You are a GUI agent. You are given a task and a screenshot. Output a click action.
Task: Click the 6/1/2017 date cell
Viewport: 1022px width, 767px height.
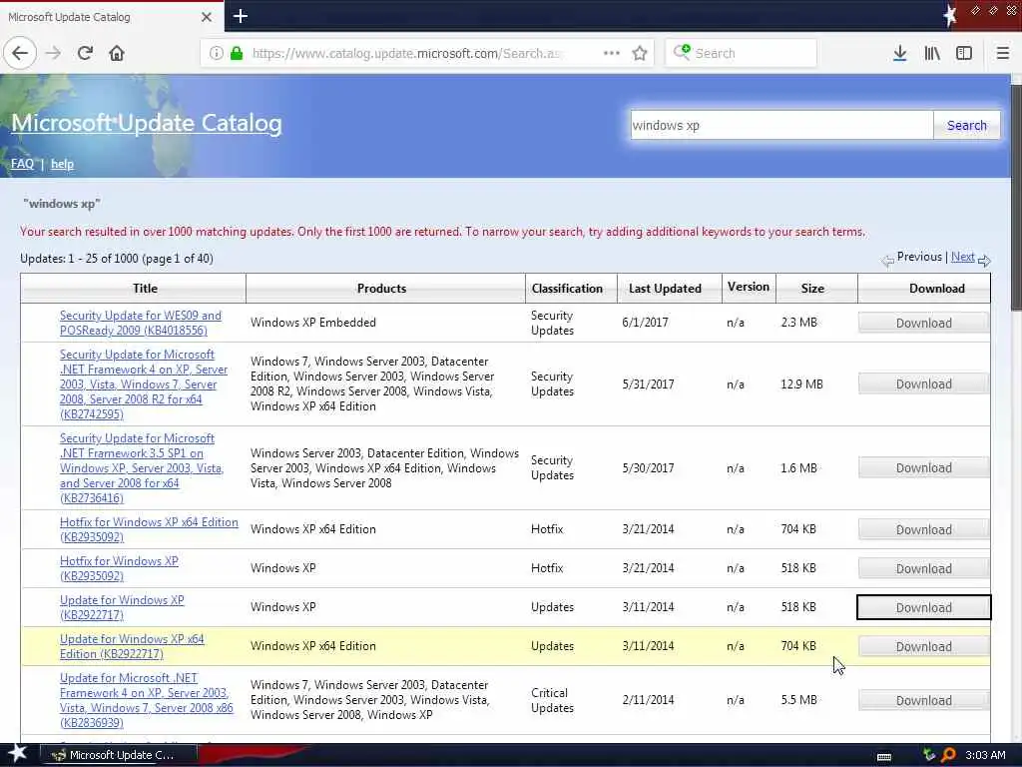point(645,323)
